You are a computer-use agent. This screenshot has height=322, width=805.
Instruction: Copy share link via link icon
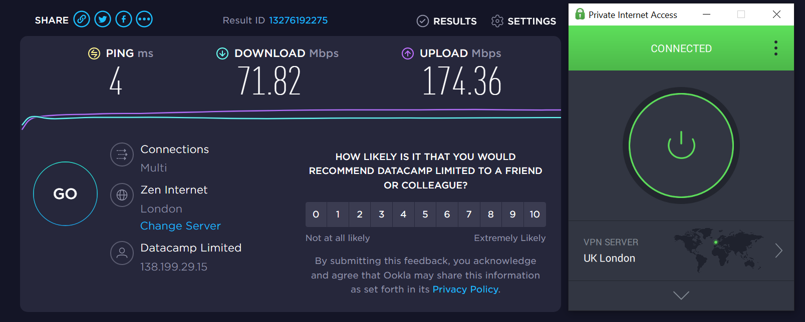click(x=82, y=19)
